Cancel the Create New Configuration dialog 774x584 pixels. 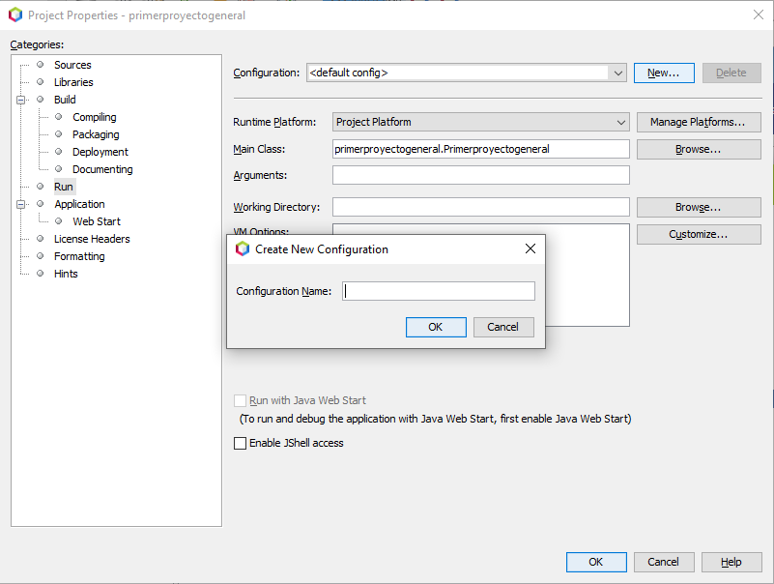[x=502, y=327]
